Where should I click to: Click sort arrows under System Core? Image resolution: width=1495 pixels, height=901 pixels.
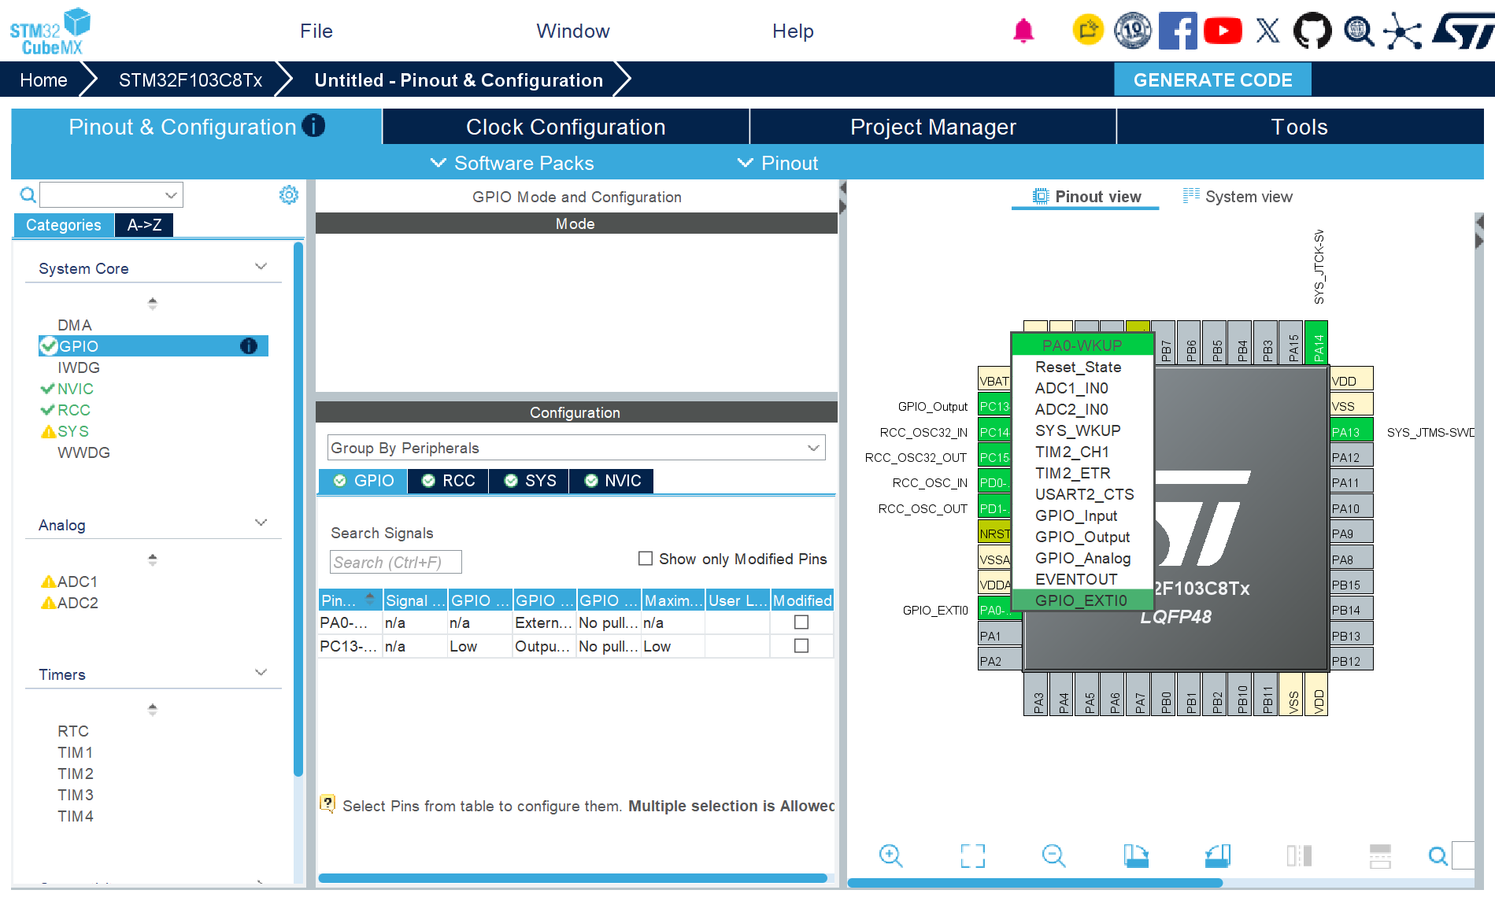pos(153,303)
